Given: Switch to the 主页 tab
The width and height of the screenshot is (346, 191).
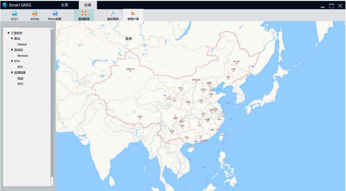Looking at the screenshot, I should click(x=65, y=5).
